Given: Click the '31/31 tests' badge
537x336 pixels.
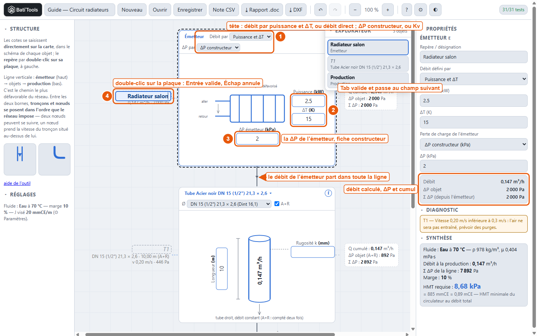Looking at the screenshot, I should coord(513,10).
